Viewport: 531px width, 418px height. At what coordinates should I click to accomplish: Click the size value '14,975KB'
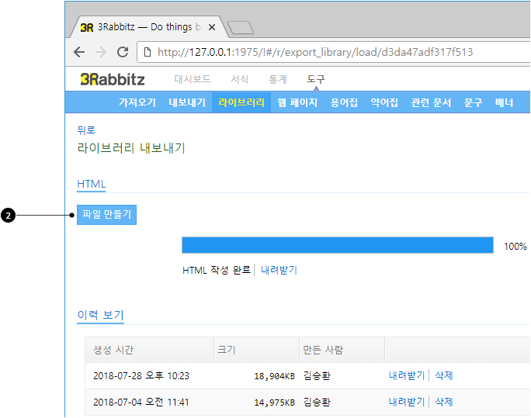[x=274, y=402]
